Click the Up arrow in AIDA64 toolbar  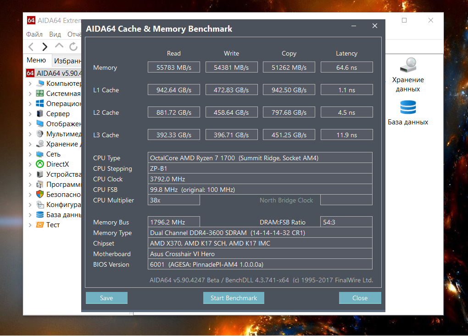click(x=59, y=45)
